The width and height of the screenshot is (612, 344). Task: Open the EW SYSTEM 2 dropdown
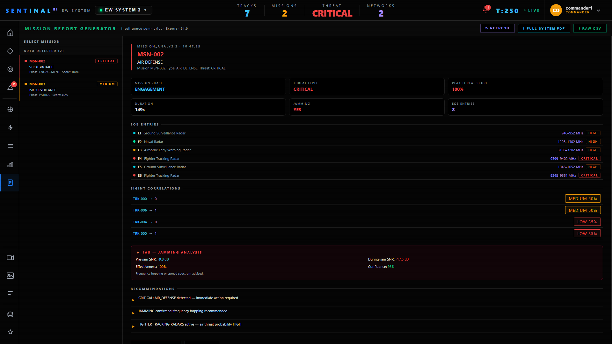pos(123,10)
